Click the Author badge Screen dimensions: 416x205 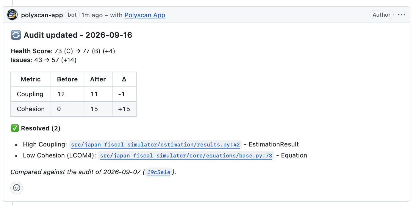pos(381,15)
